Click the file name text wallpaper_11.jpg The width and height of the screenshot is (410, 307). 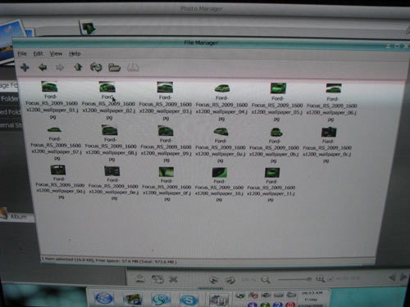coord(271,191)
